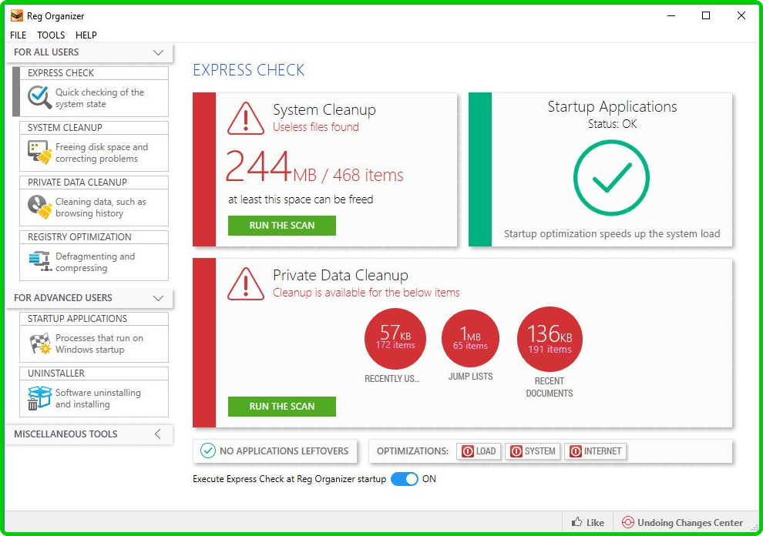The width and height of the screenshot is (763, 536).
Task: Select the 136 KB Recent Documents circle
Action: [550, 339]
